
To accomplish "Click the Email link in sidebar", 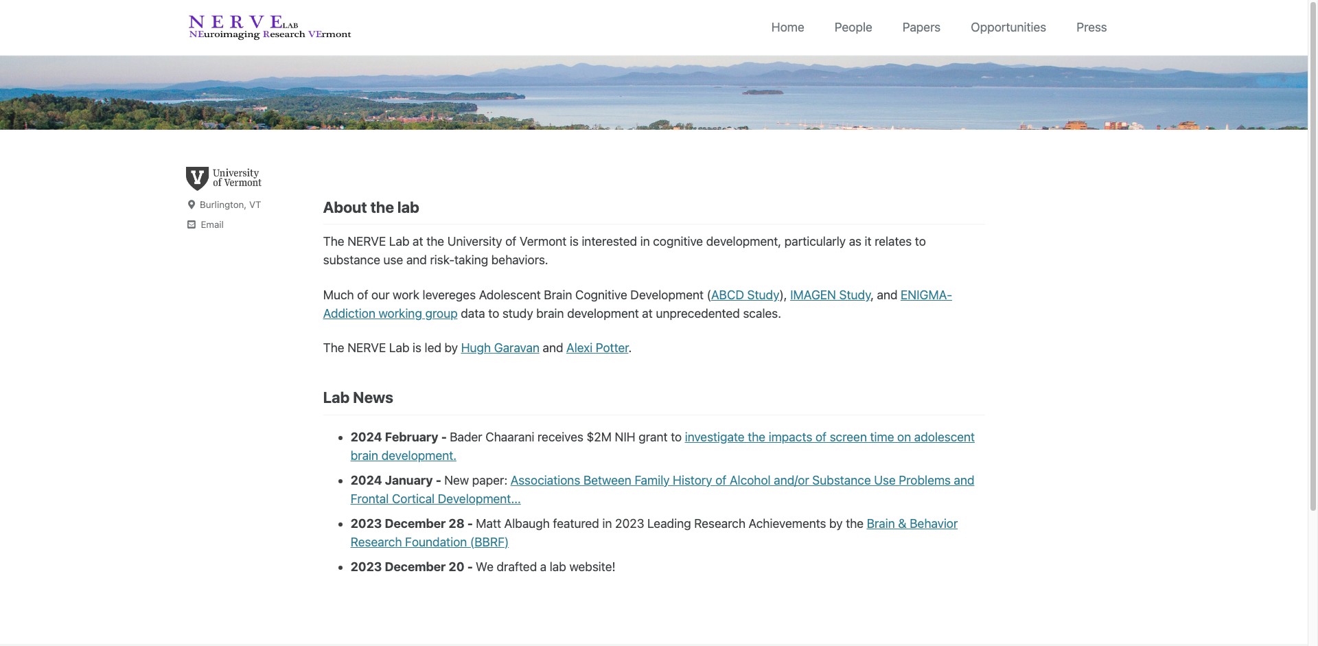I will [x=212, y=224].
